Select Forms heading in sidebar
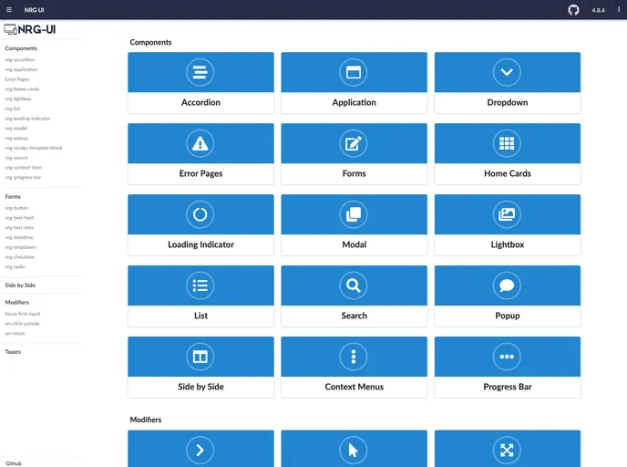Screen dimensions: 627x467 13,196
